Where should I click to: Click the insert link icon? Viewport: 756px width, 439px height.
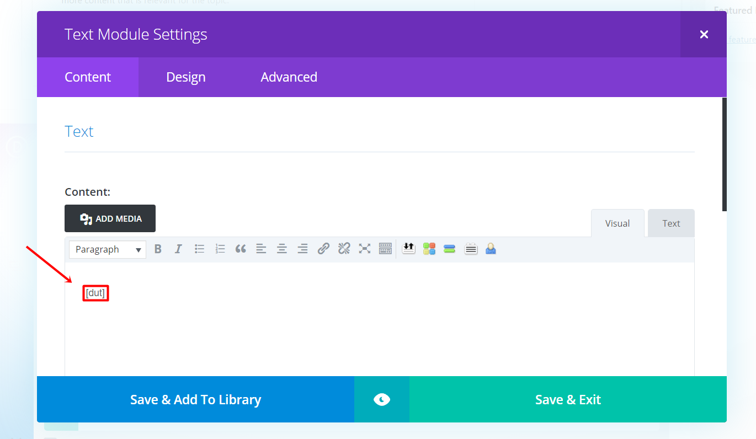tap(323, 249)
